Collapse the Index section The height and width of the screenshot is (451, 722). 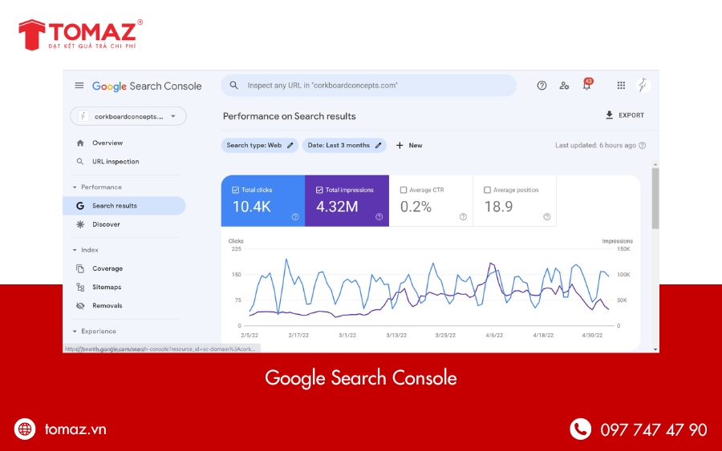[75, 250]
